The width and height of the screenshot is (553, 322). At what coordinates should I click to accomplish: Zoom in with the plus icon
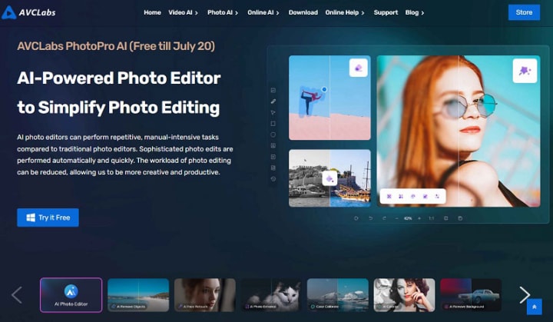click(x=419, y=218)
